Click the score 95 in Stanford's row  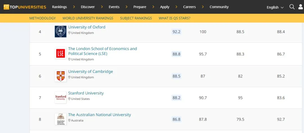(240, 98)
